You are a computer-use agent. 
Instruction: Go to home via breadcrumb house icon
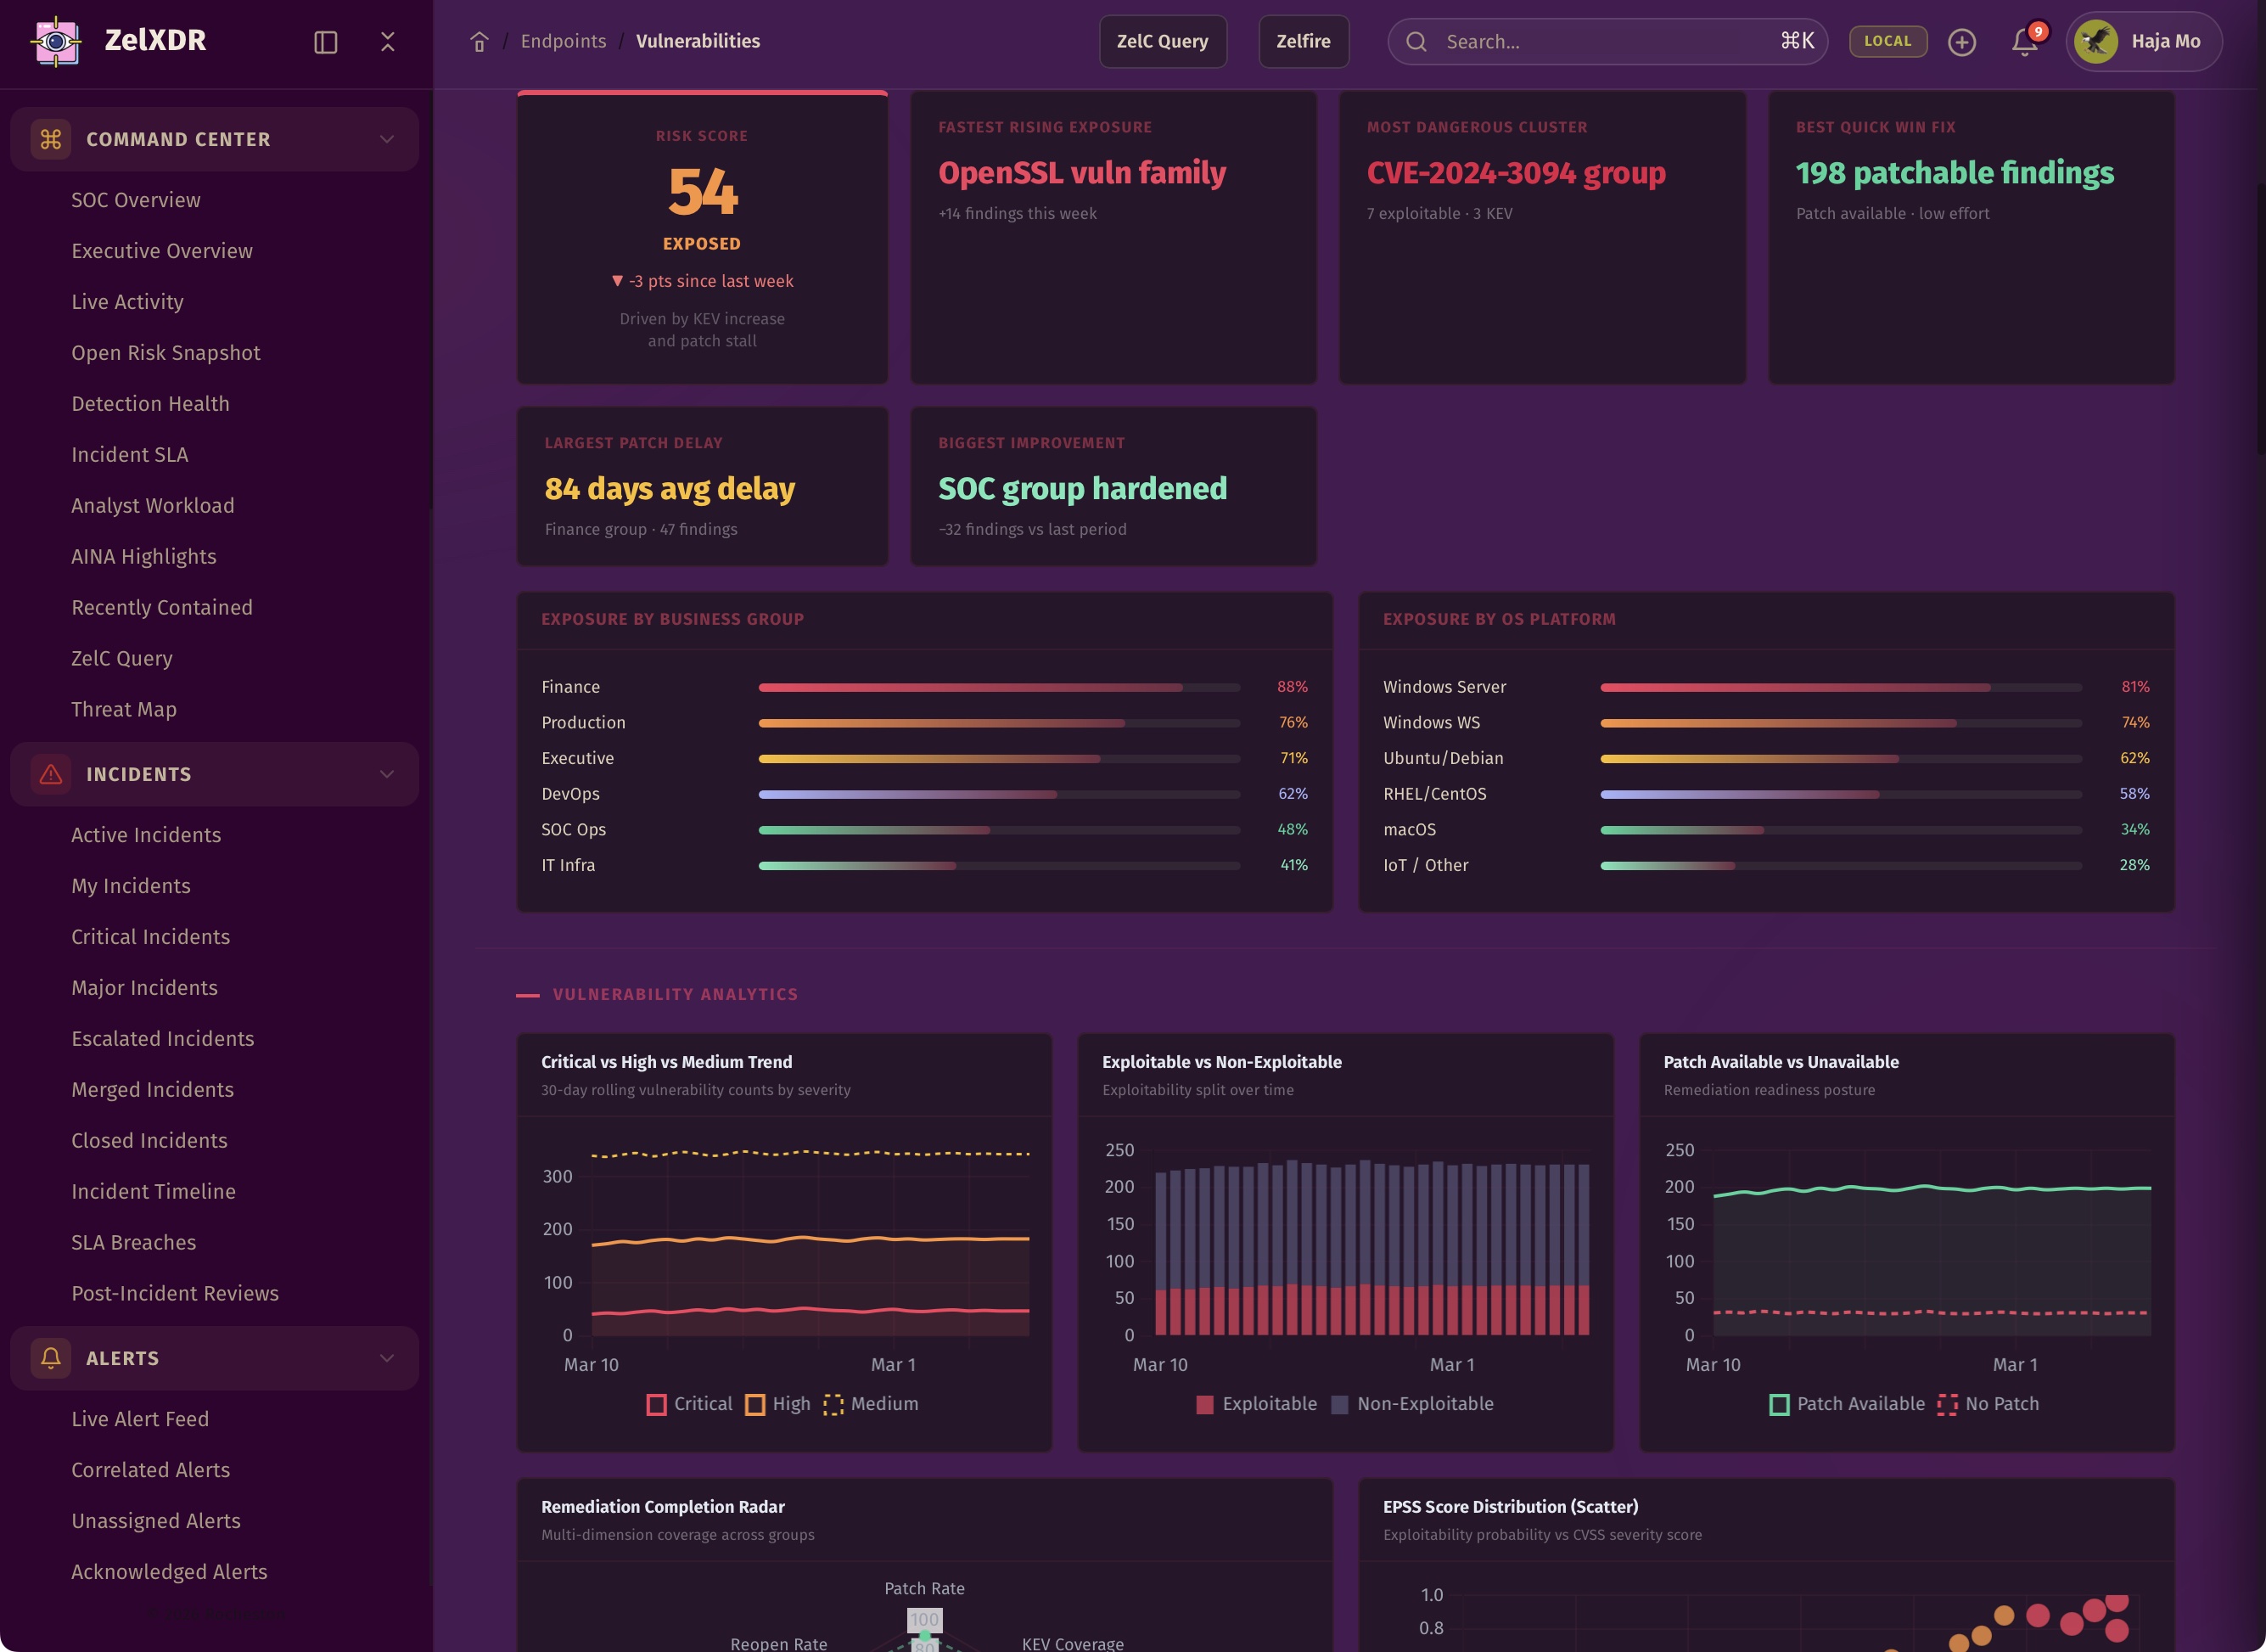point(479,41)
